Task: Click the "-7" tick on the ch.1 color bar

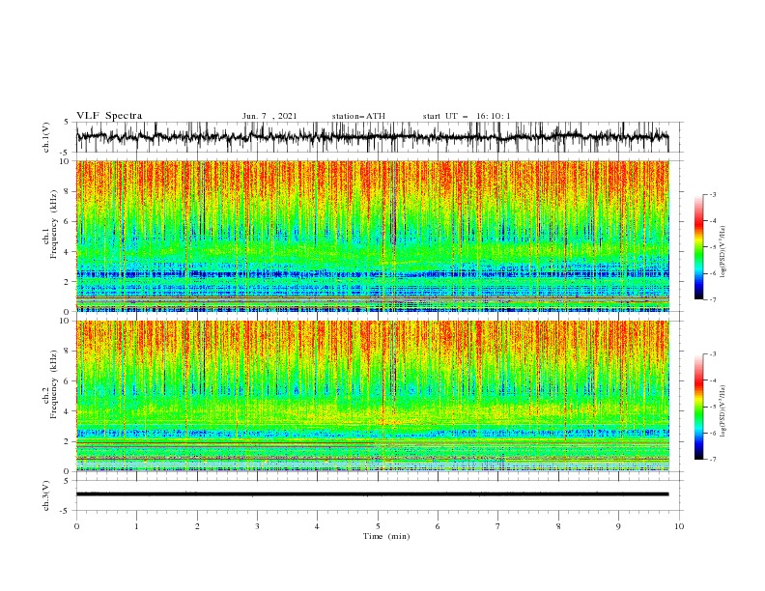Action: 713,299
